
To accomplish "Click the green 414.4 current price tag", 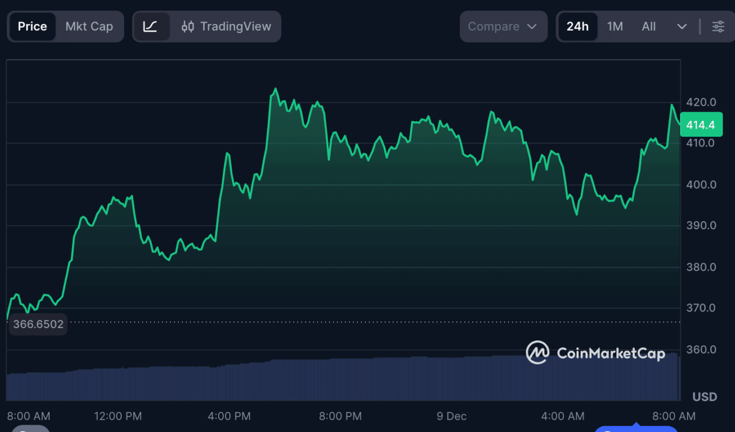I will click(x=700, y=125).
